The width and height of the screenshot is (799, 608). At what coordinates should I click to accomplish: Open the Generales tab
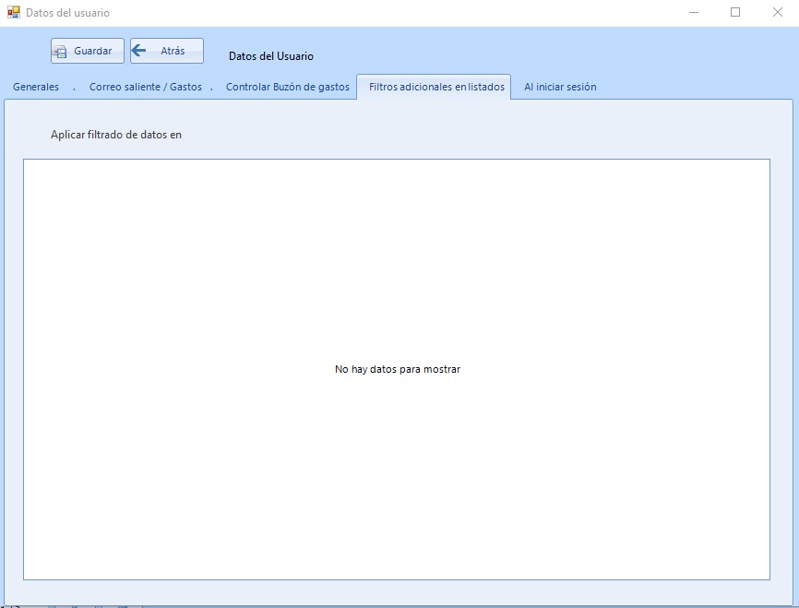pyautogui.click(x=36, y=87)
